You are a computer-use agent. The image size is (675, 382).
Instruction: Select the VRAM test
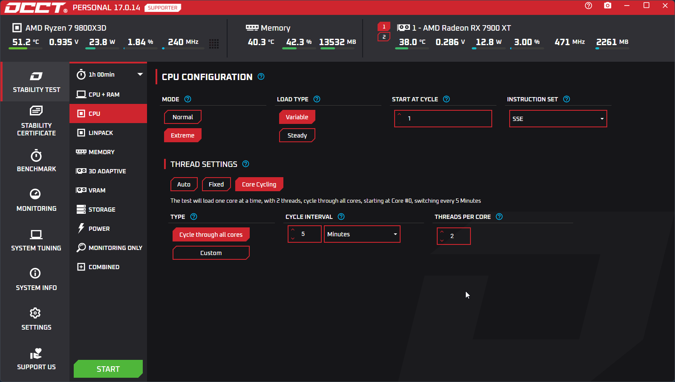tap(108, 190)
